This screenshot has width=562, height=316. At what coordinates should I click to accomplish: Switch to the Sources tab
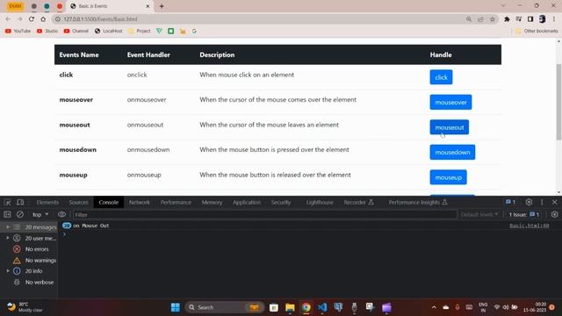pyautogui.click(x=78, y=202)
